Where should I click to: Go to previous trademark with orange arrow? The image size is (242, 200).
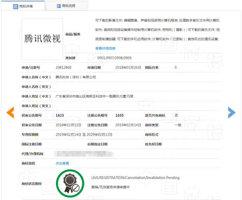click(x=10, y=112)
